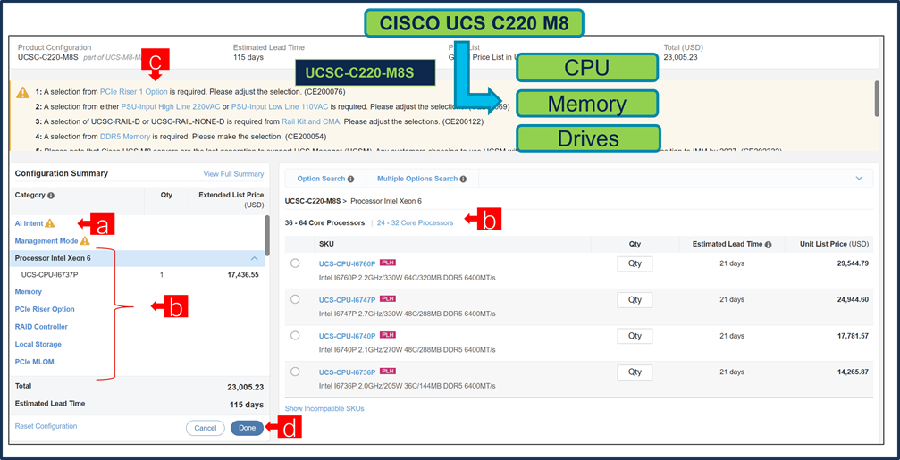900x460 pixels.
Task: Open the Multiple Options Search tab
Action: 417,179
